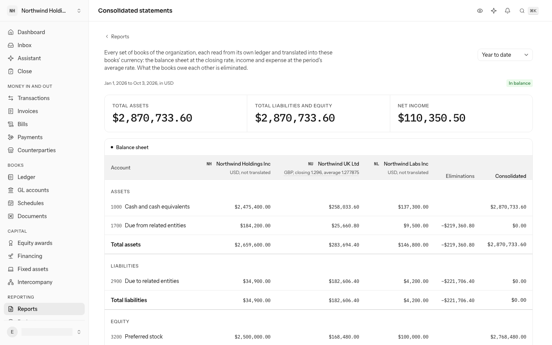Click the ⌘K shortcut badge
Image resolution: width=552 pixels, height=345 pixels.
(533, 11)
